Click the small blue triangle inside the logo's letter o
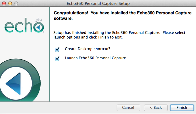The height and width of the screenshot is (114, 196). (38, 27)
